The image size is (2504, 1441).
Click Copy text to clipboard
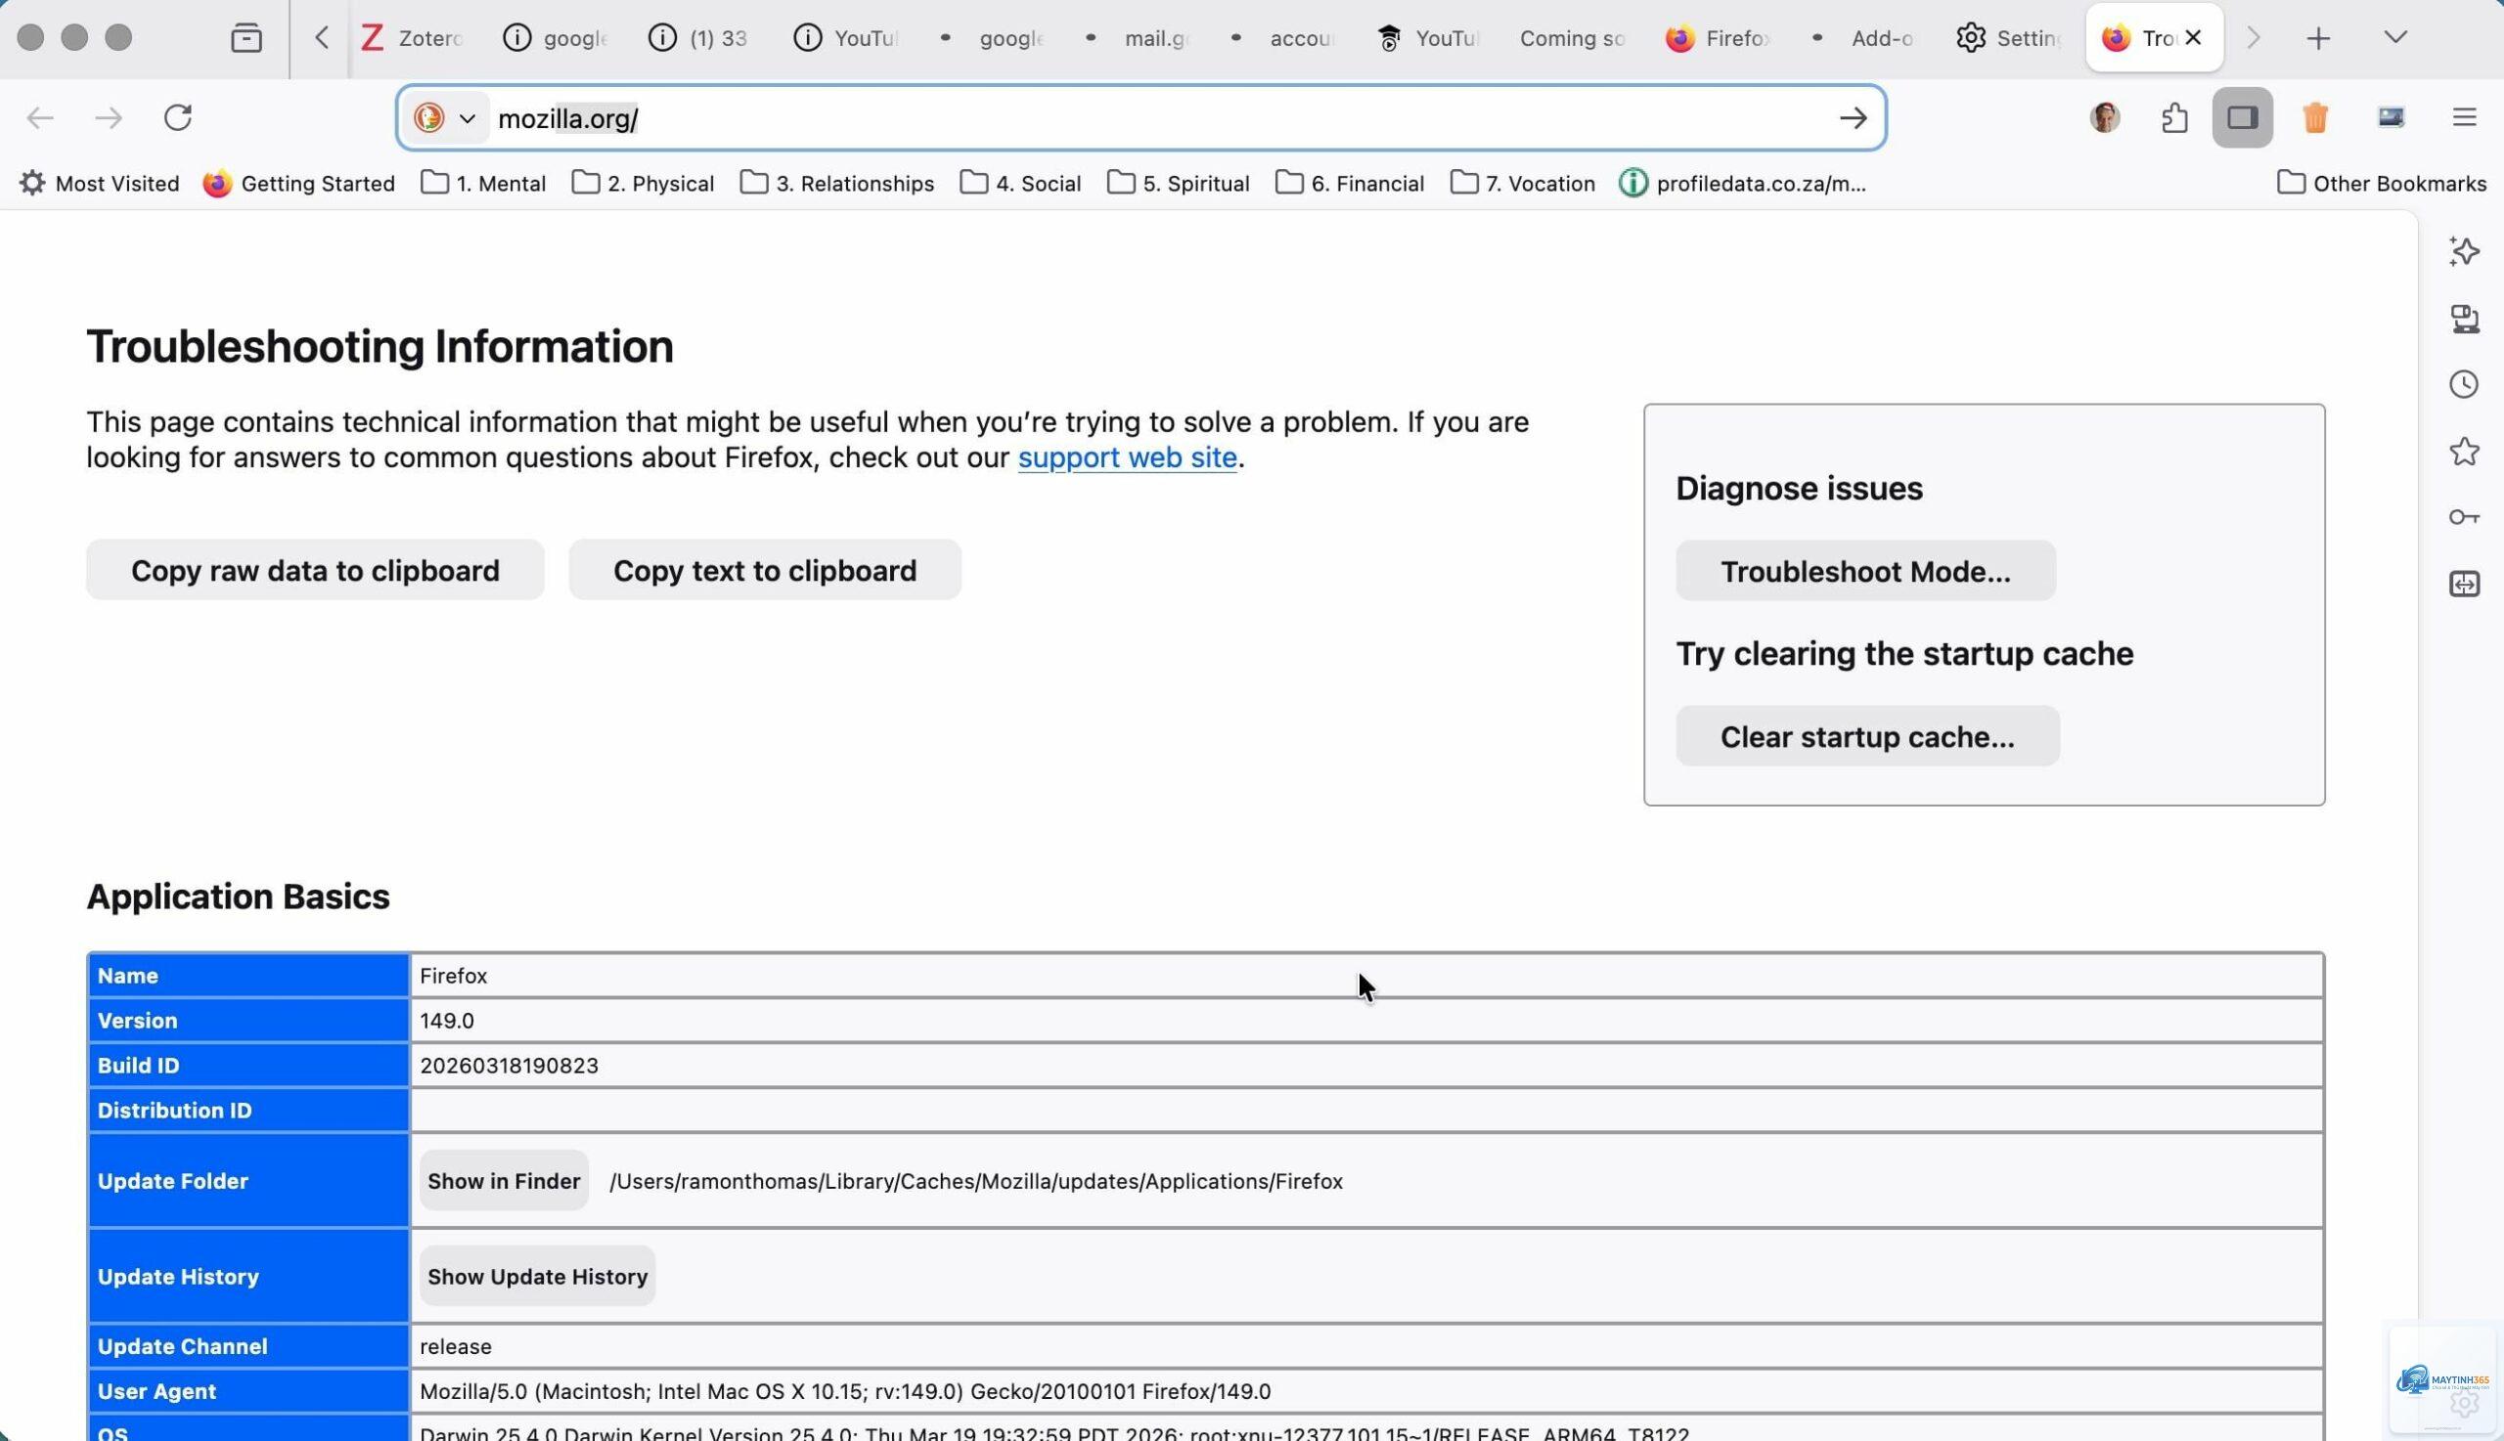click(764, 570)
